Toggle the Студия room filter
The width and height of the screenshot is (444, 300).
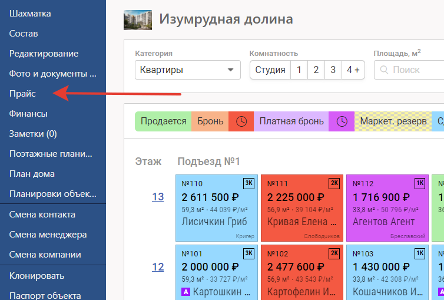point(270,70)
